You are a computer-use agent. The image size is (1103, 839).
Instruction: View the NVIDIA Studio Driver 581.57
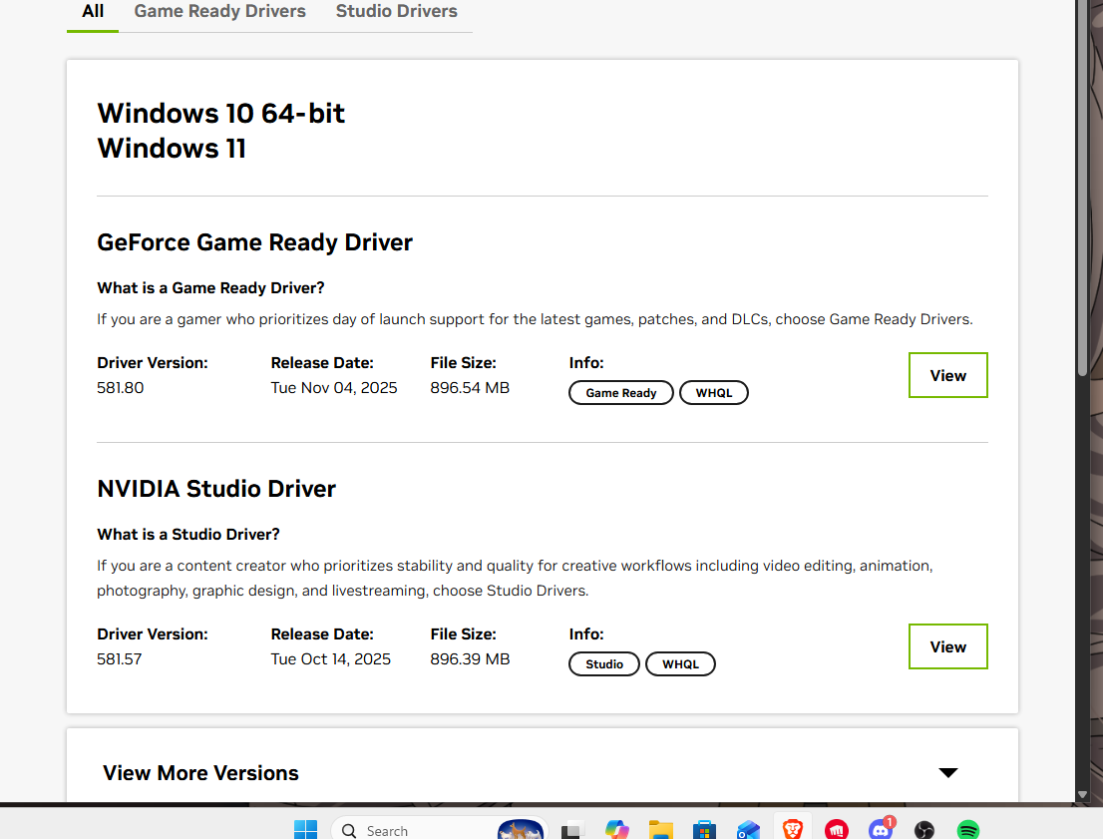pyautogui.click(x=947, y=646)
